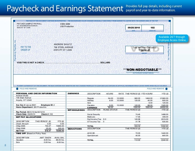Viewport: 195px width, 151px height.
Task: Click 'Check Date: 09/25/10'
Action: (x=25, y=114)
